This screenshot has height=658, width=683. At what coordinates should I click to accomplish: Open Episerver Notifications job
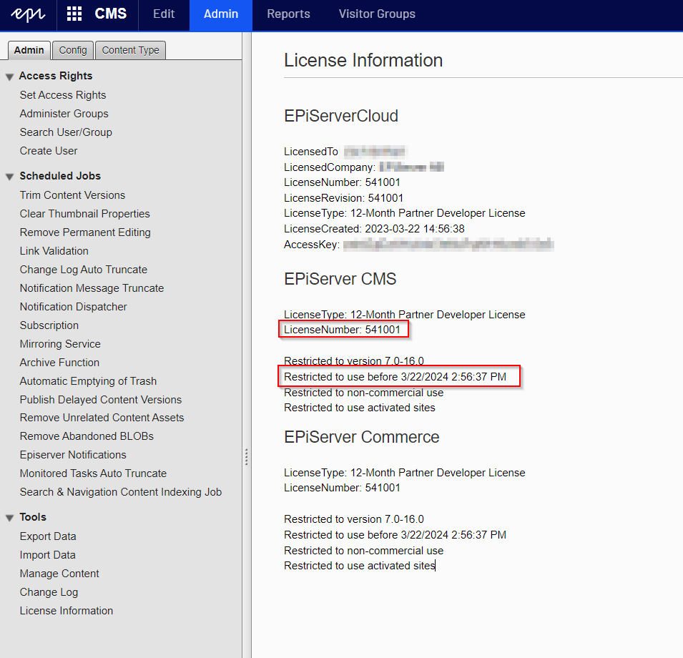click(x=73, y=455)
